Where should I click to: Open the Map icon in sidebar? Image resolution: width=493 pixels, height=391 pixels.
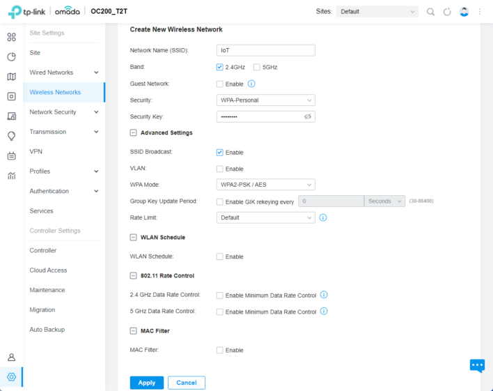pyautogui.click(x=11, y=77)
